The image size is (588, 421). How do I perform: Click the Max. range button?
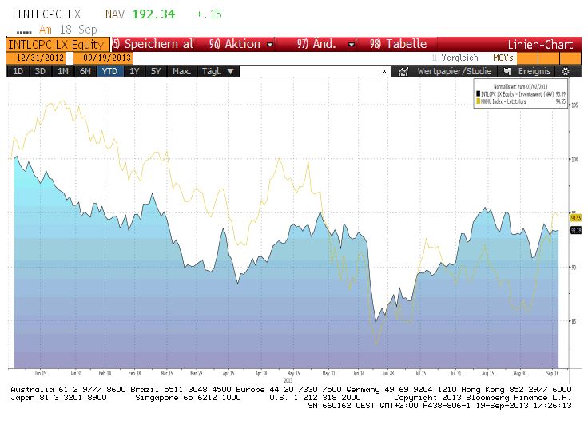click(181, 71)
